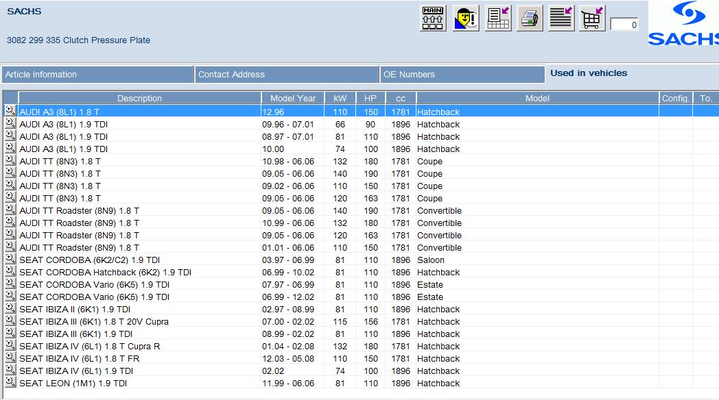Click magnifier icon beside SEAT LEON 1.9 TDI
Viewport: 719px width, 400px height.
(x=10, y=382)
